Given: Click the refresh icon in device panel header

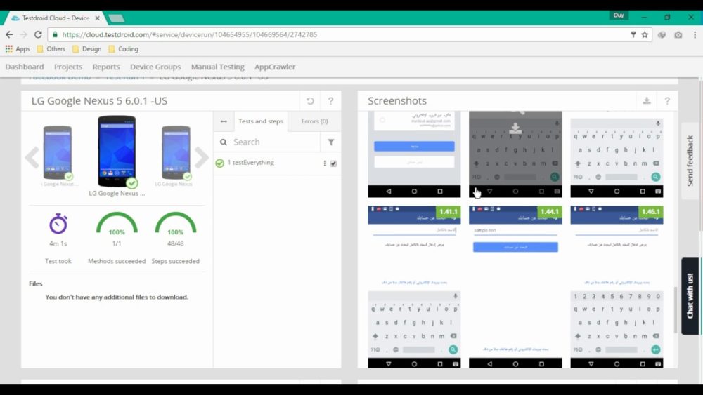Looking at the screenshot, I should click(x=310, y=101).
